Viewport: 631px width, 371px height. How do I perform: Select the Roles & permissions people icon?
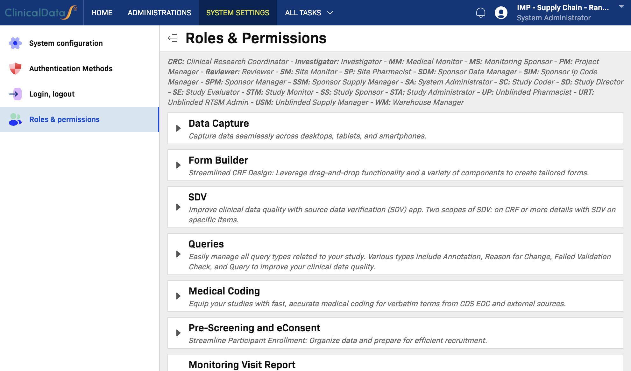(15, 119)
